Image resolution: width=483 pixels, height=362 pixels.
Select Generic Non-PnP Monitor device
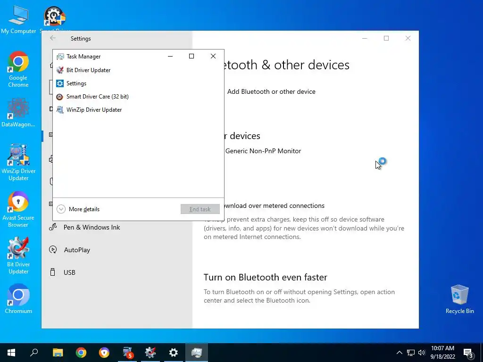(x=263, y=151)
